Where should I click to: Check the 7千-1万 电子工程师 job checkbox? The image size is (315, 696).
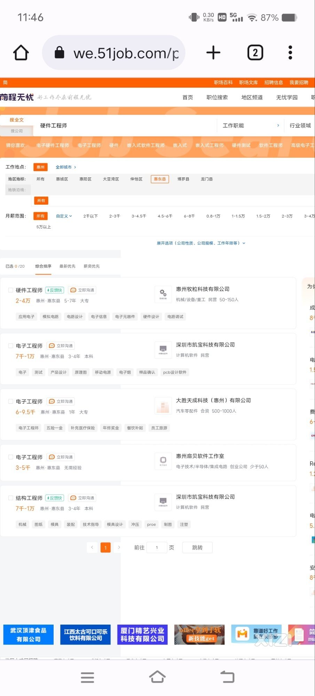[x=11, y=346]
